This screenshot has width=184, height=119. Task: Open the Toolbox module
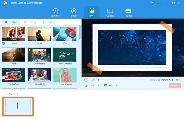[128, 13]
